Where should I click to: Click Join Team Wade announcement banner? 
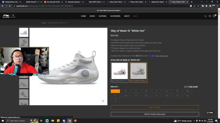coord(109,11)
